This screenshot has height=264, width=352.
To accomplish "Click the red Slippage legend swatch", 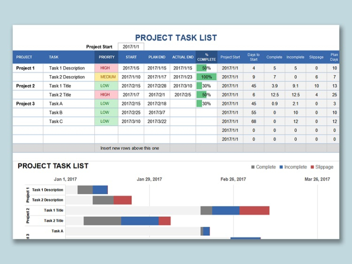I will point(312,167).
